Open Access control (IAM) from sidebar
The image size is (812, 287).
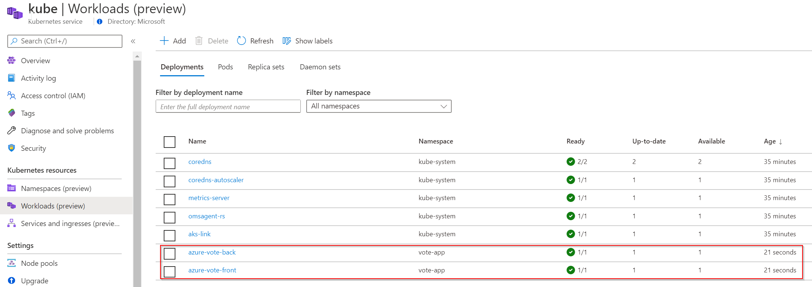pos(53,96)
